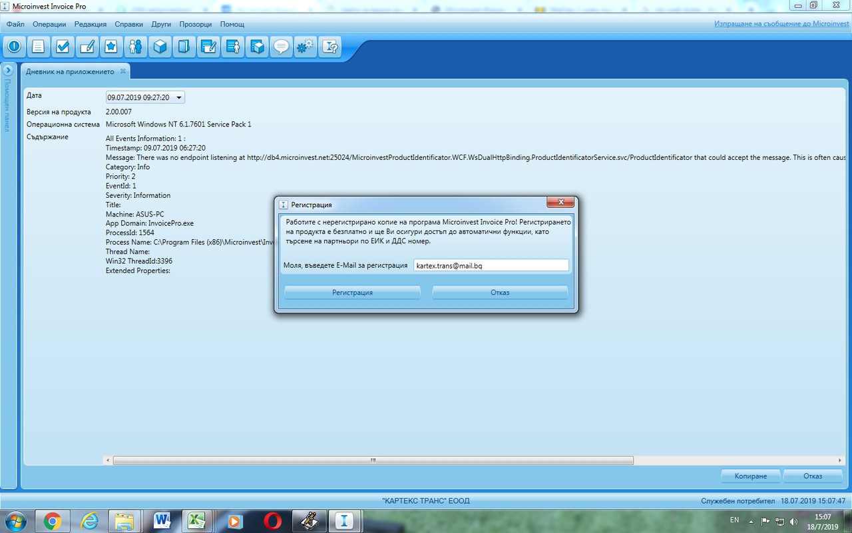Click the 'Severity: Information' log line

click(138, 195)
